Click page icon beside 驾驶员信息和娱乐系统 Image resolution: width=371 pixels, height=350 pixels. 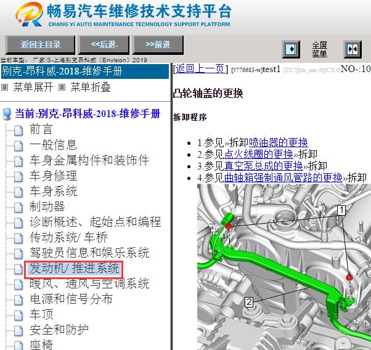point(18,253)
